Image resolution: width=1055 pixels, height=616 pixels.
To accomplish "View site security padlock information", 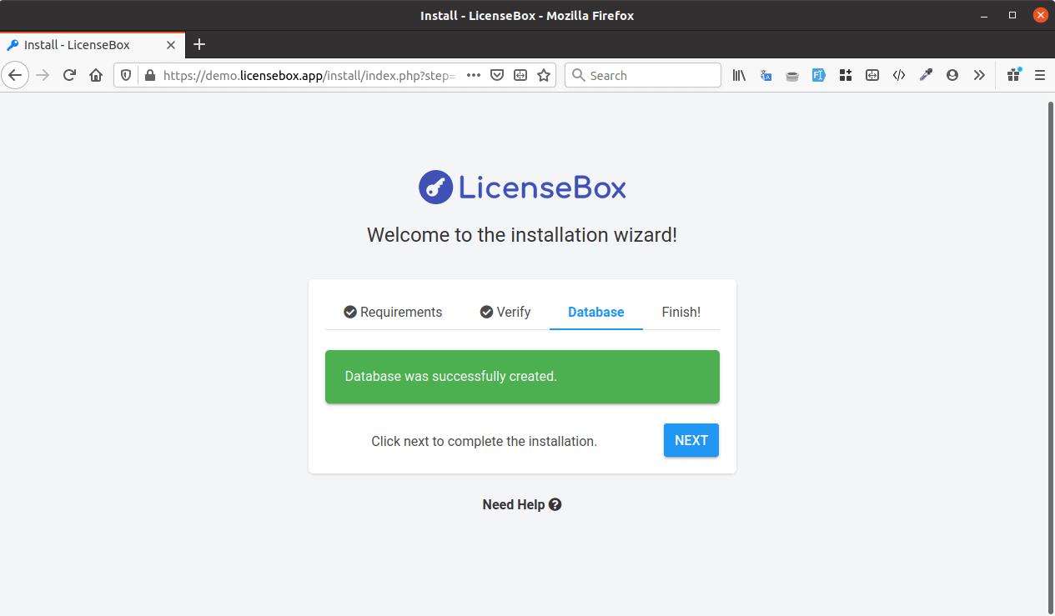I will tap(150, 75).
